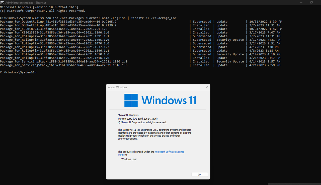This screenshot has height=185, width=321.
Task: Select RollupFix 22621.1391.1.1 package row
Action: pyautogui.click(x=140, y=36)
